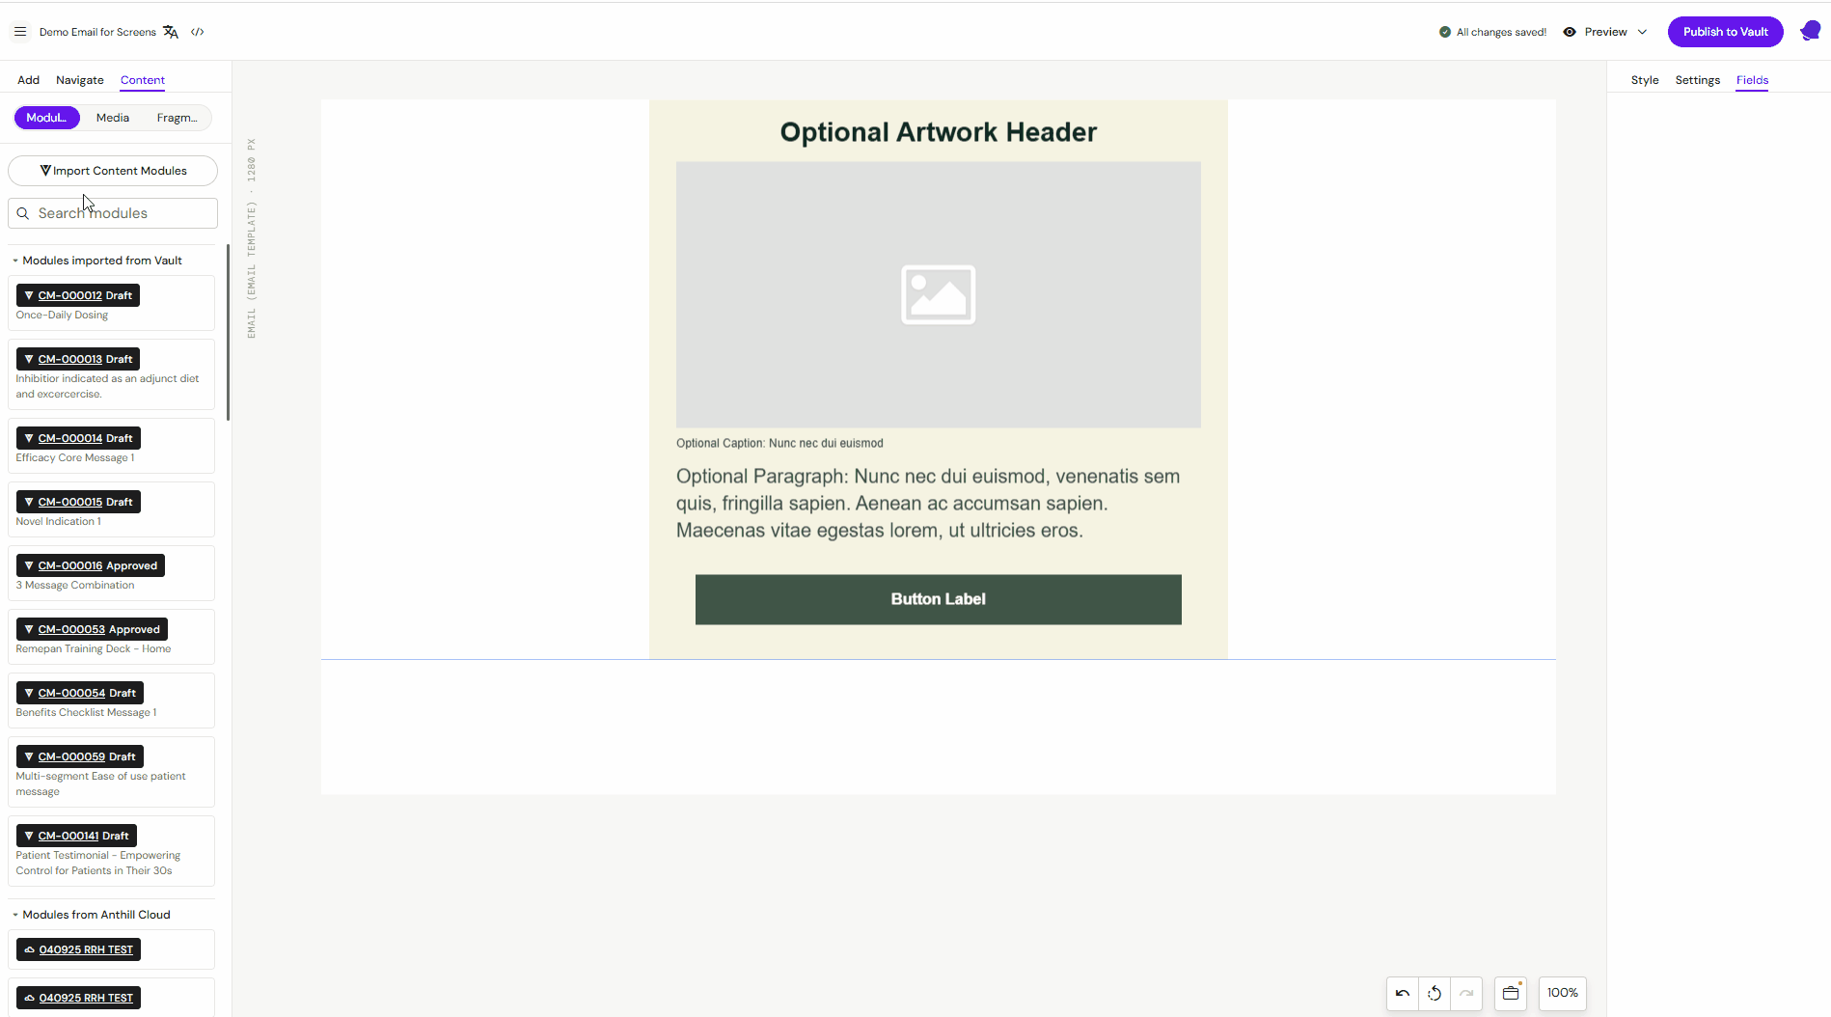Toggle the Preview eye icon
Screen dimensions: 1831x1017
1570,32
